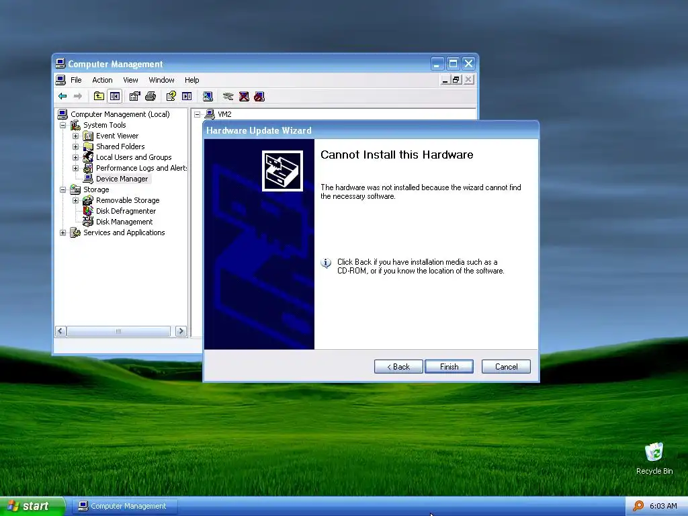Toggle the Show/Hide Console Tree icon
This screenshot has width=688, height=516.
point(115,96)
